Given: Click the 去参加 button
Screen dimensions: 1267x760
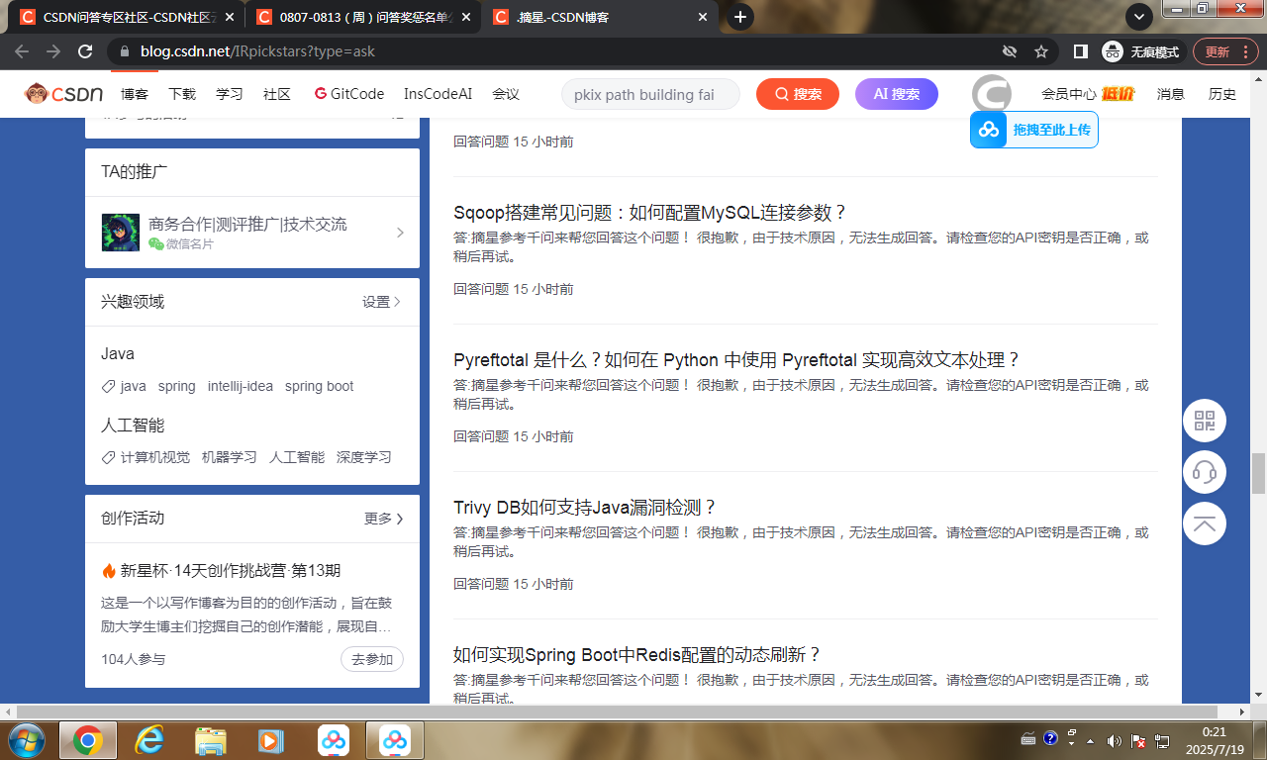Looking at the screenshot, I should pyautogui.click(x=372, y=659).
